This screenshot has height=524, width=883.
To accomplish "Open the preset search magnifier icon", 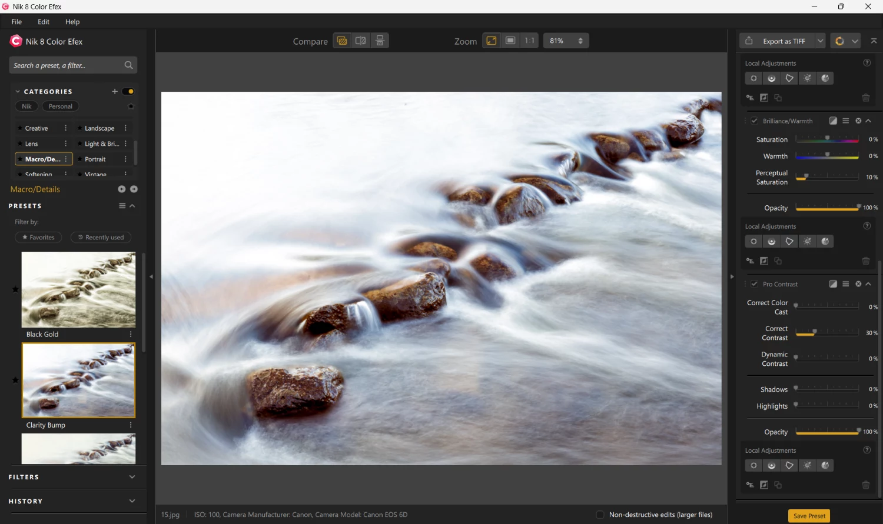I will point(128,65).
